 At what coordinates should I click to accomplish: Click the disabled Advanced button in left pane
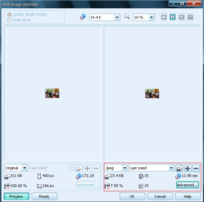coord(88,185)
